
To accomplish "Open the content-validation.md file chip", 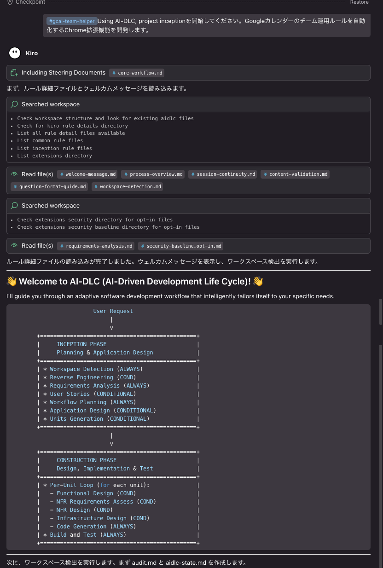I will coord(295,174).
